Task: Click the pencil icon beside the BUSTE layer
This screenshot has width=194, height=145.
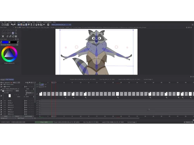Action: point(1,101)
